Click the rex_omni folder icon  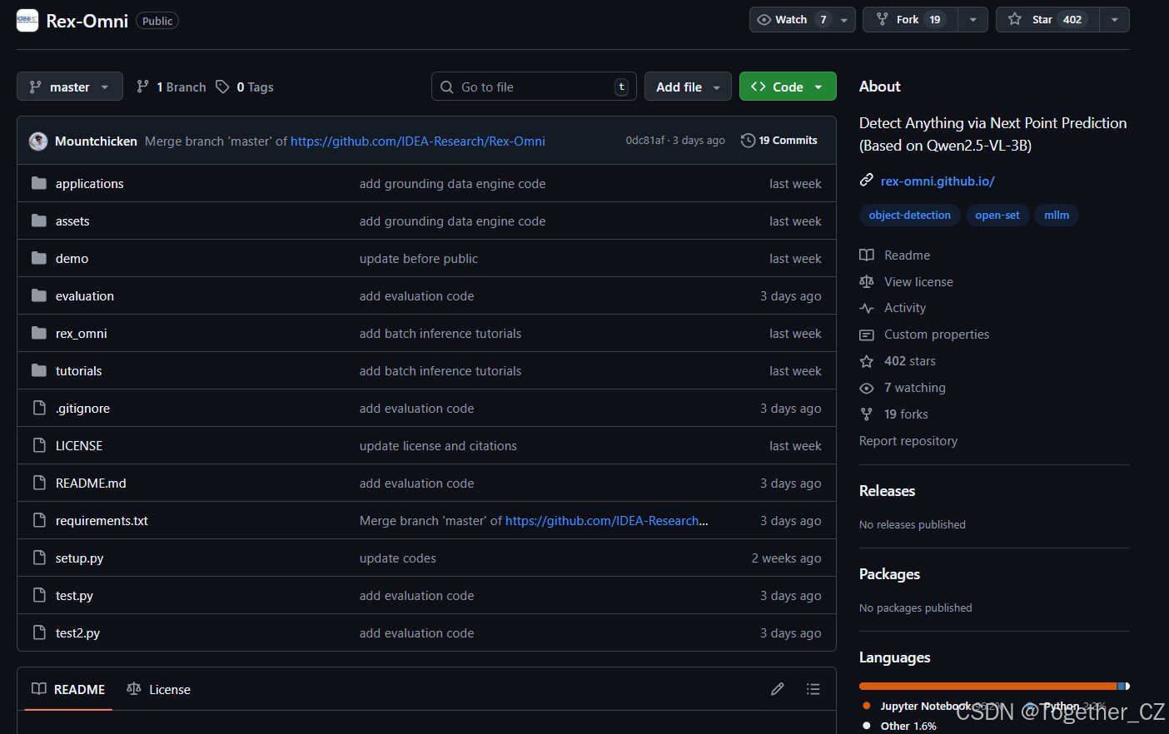coord(39,333)
